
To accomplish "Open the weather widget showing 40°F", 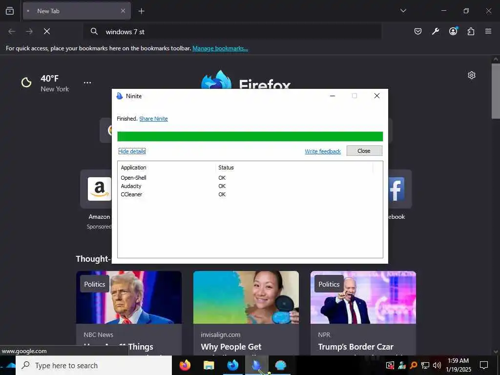I will (45, 83).
